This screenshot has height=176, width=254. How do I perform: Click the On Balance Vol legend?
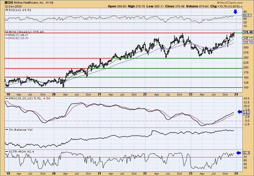[21, 130]
